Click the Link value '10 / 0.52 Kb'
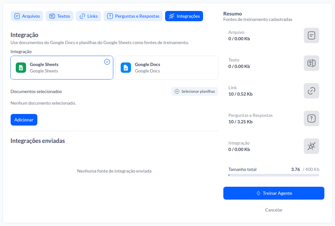 tap(241, 94)
